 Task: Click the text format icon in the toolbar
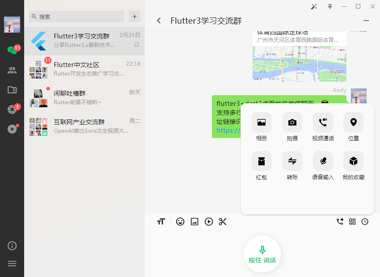[161, 222]
